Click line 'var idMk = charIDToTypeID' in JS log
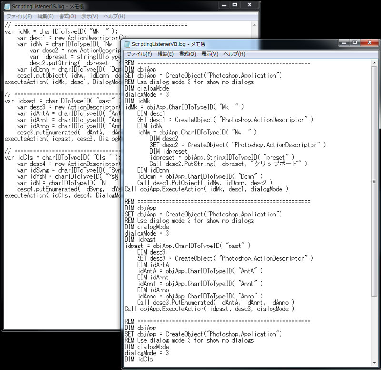The height and width of the screenshot is (370, 381). click(x=61, y=31)
